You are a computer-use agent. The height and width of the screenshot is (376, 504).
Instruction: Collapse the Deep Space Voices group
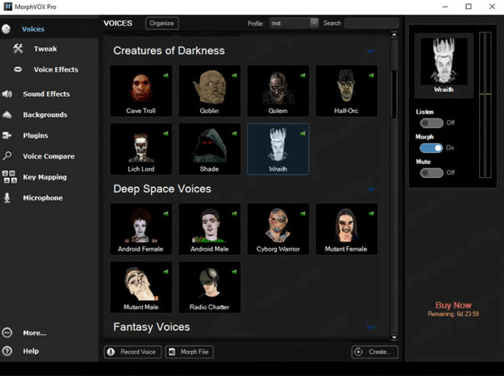pyautogui.click(x=371, y=190)
